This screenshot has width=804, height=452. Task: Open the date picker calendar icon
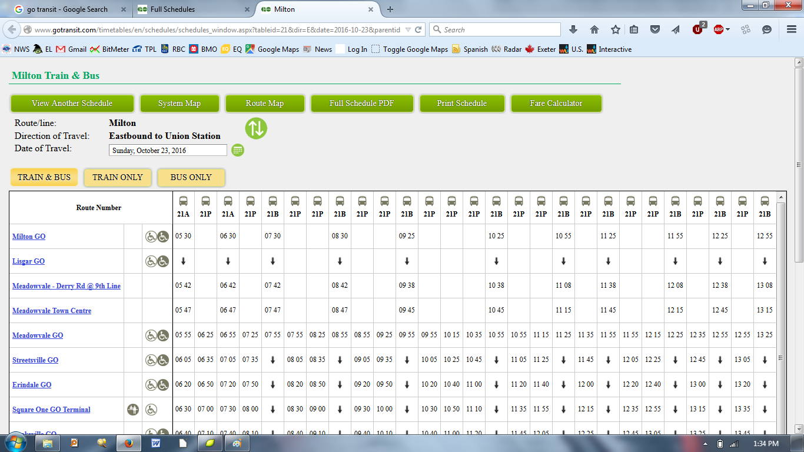pyautogui.click(x=238, y=150)
